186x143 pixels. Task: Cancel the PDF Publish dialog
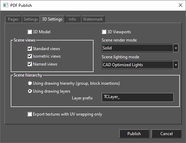click(166, 134)
